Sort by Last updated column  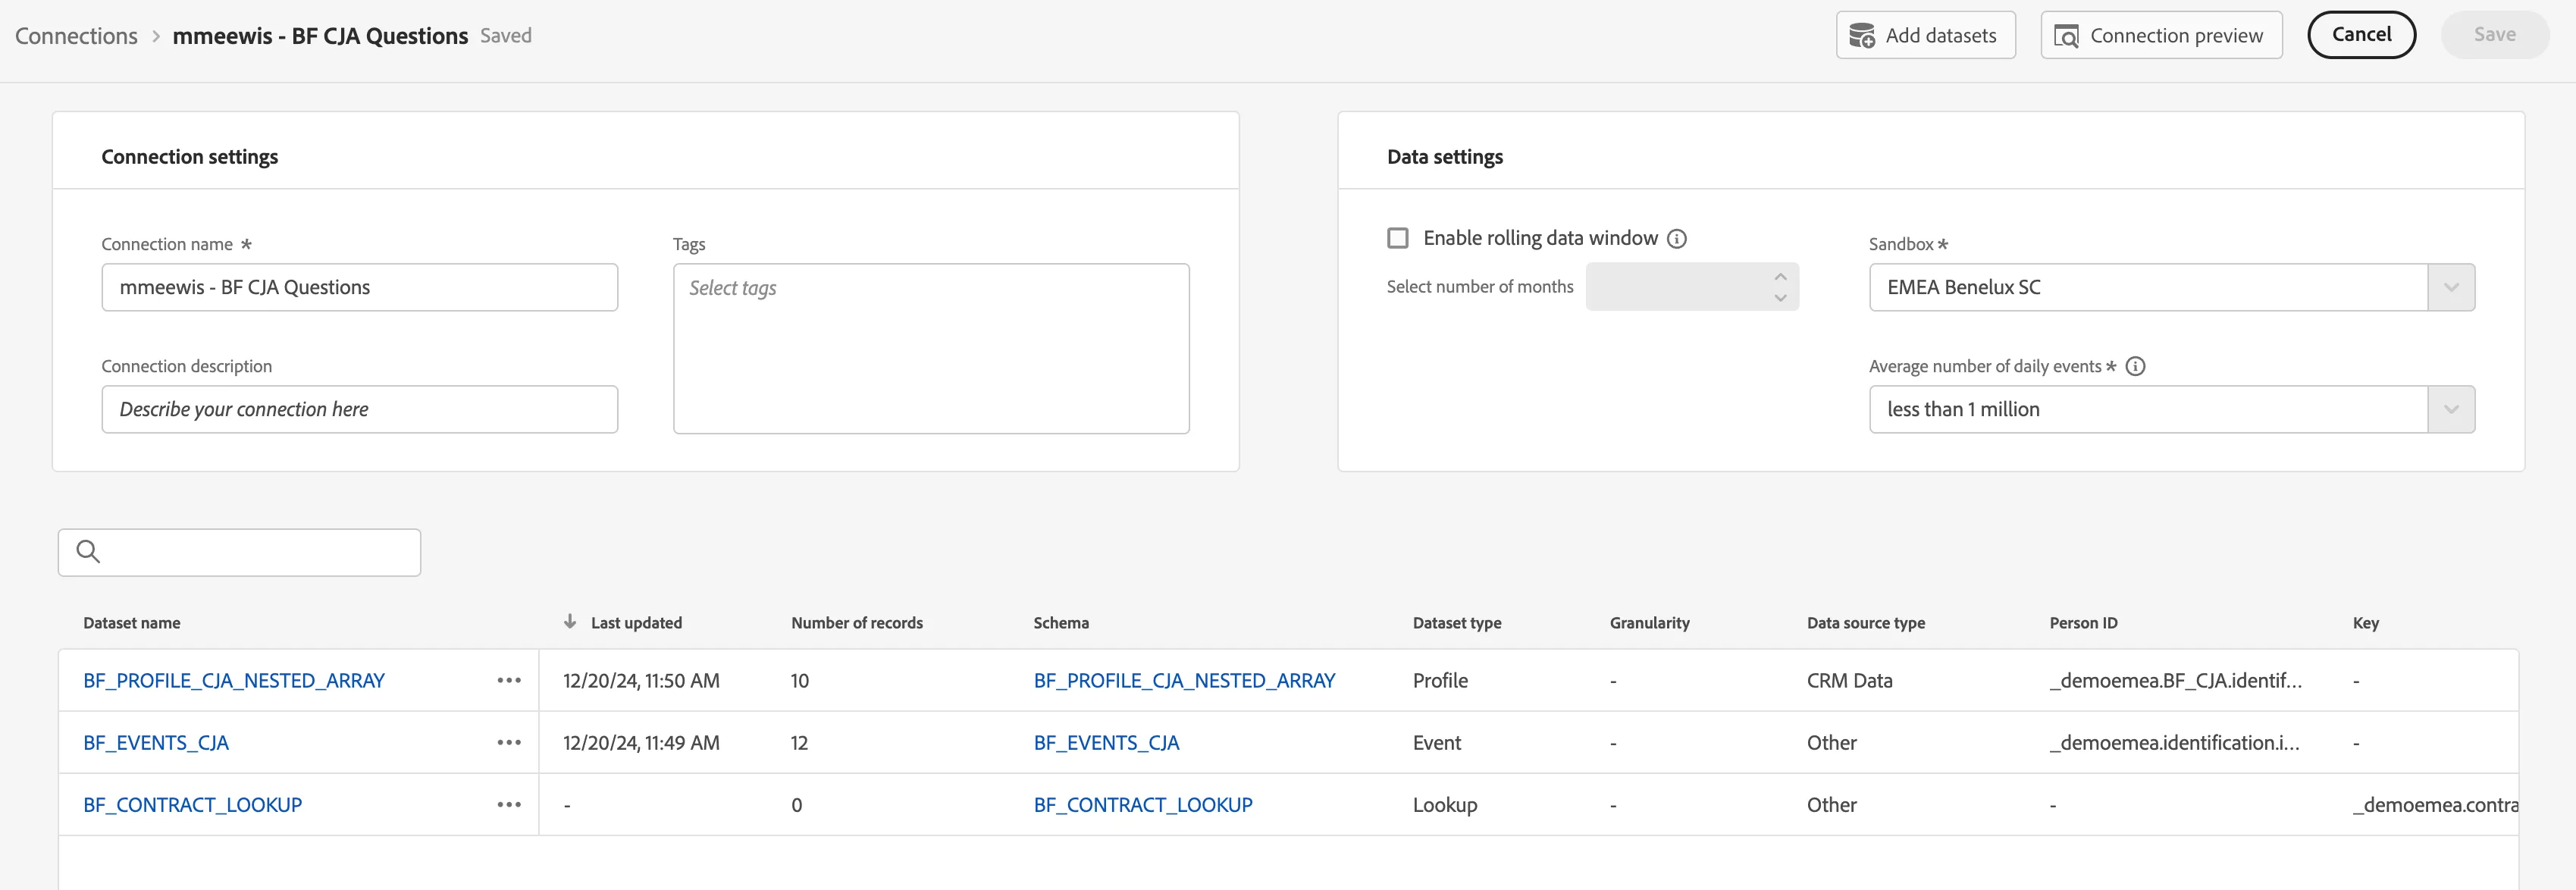coord(636,623)
